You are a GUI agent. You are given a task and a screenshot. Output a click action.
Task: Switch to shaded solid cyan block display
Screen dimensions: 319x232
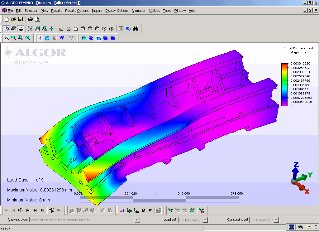84,38
